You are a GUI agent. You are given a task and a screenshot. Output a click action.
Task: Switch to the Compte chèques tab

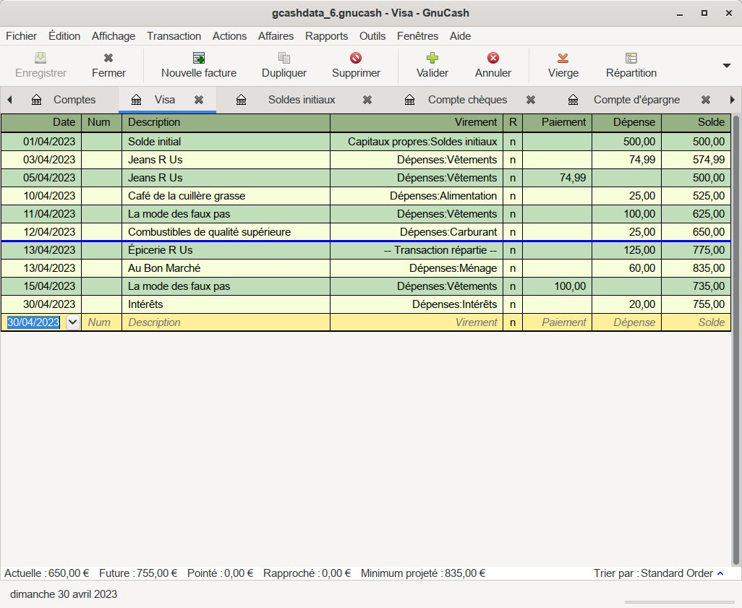tap(467, 100)
